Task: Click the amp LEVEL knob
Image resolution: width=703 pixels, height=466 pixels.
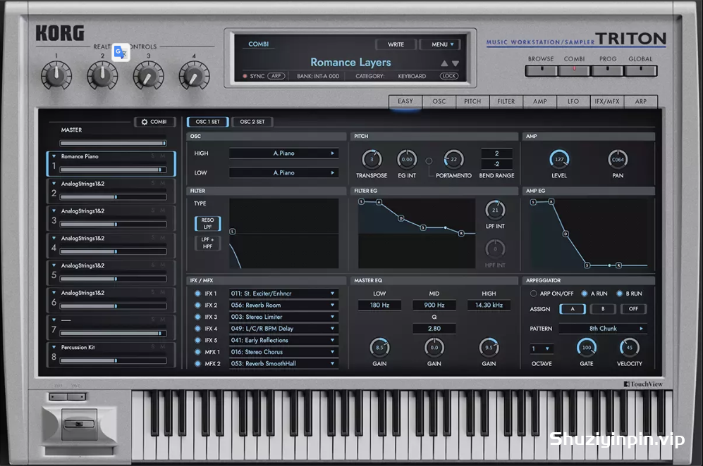Action: tap(559, 159)
